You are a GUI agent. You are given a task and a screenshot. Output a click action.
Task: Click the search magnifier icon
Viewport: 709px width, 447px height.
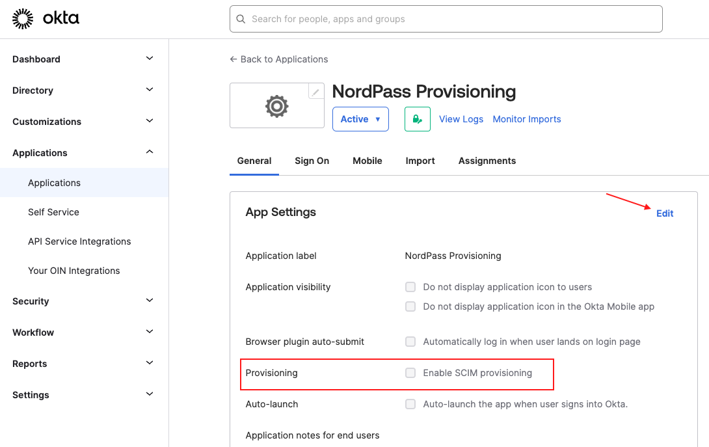click(x=241, y=19)
